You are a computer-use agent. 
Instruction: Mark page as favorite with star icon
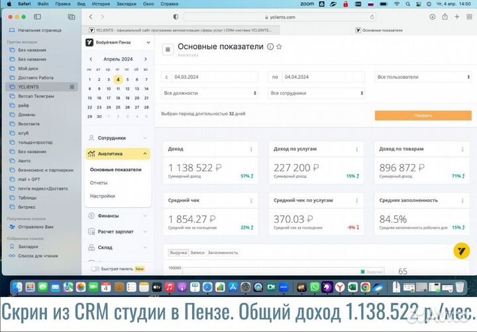pyautogui.click(x=279, y=46)
